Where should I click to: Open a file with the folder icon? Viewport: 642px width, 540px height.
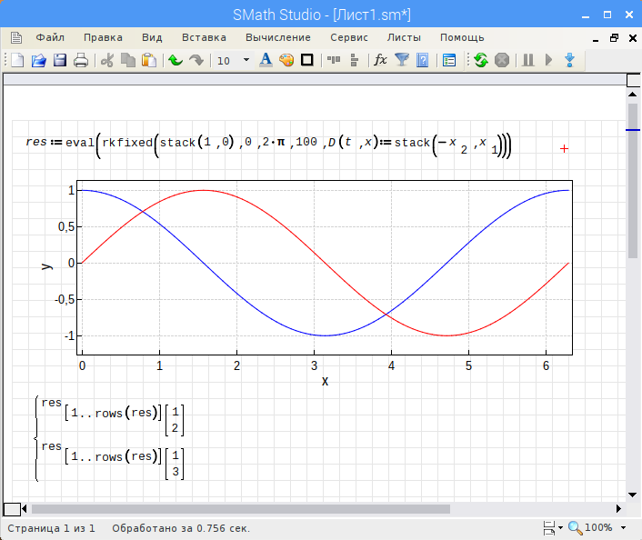click(38, 60)
